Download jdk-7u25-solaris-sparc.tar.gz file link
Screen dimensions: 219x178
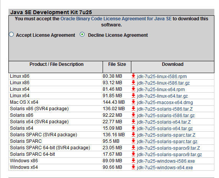coord(167,141)
